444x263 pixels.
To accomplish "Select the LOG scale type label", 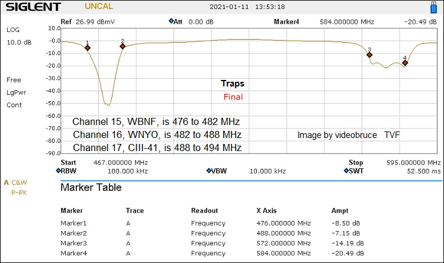I will pyautogui.click(x=13, y=30).
